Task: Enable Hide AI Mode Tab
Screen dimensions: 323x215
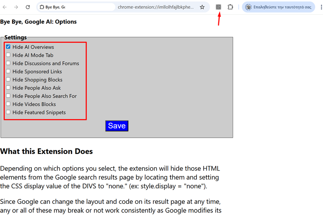Action: [x=8, y=55]
